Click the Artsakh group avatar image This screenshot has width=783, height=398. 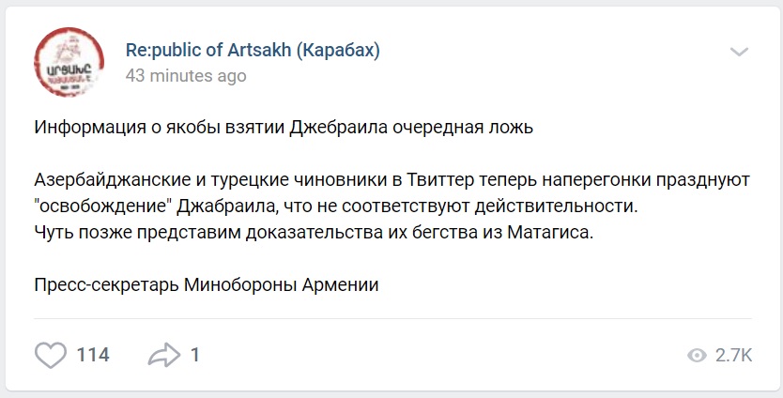click(x=69, y=61)
